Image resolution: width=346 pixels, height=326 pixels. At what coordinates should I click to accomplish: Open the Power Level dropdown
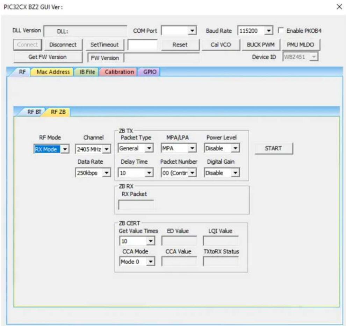[236, 148]
